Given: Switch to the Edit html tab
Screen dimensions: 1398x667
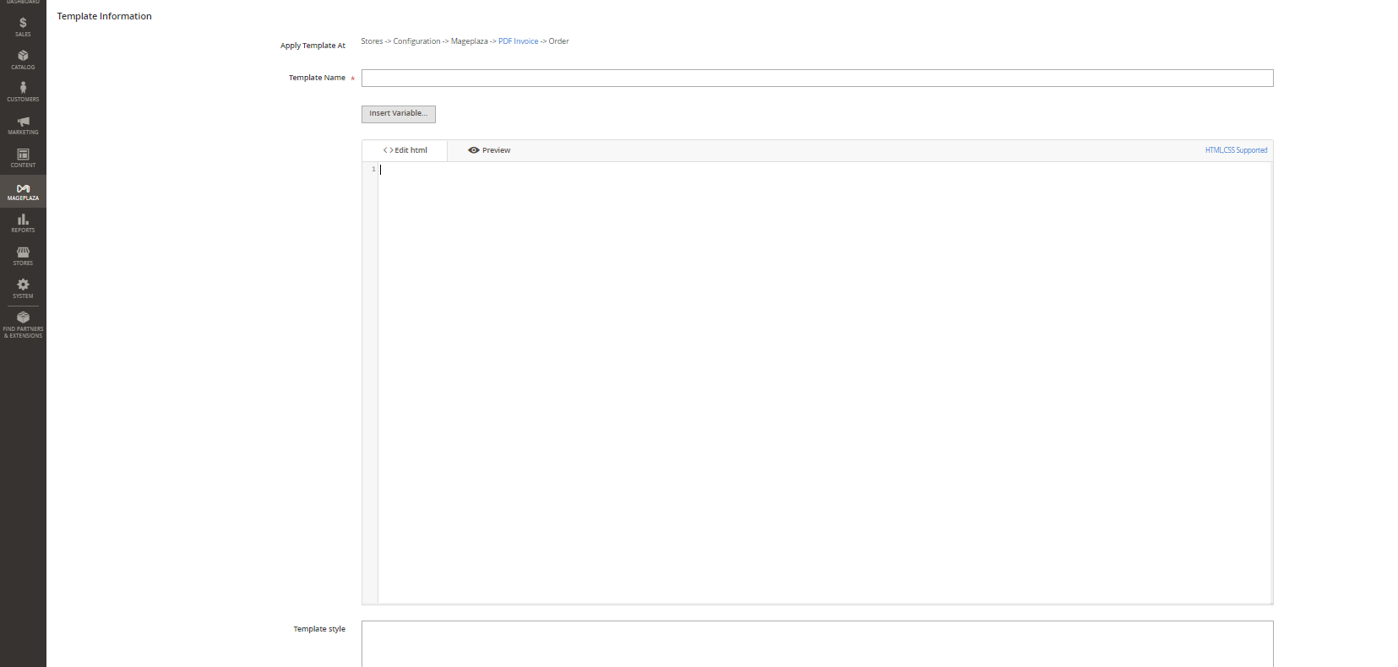Looking at the screenshot, I should [x=405, y=150].
